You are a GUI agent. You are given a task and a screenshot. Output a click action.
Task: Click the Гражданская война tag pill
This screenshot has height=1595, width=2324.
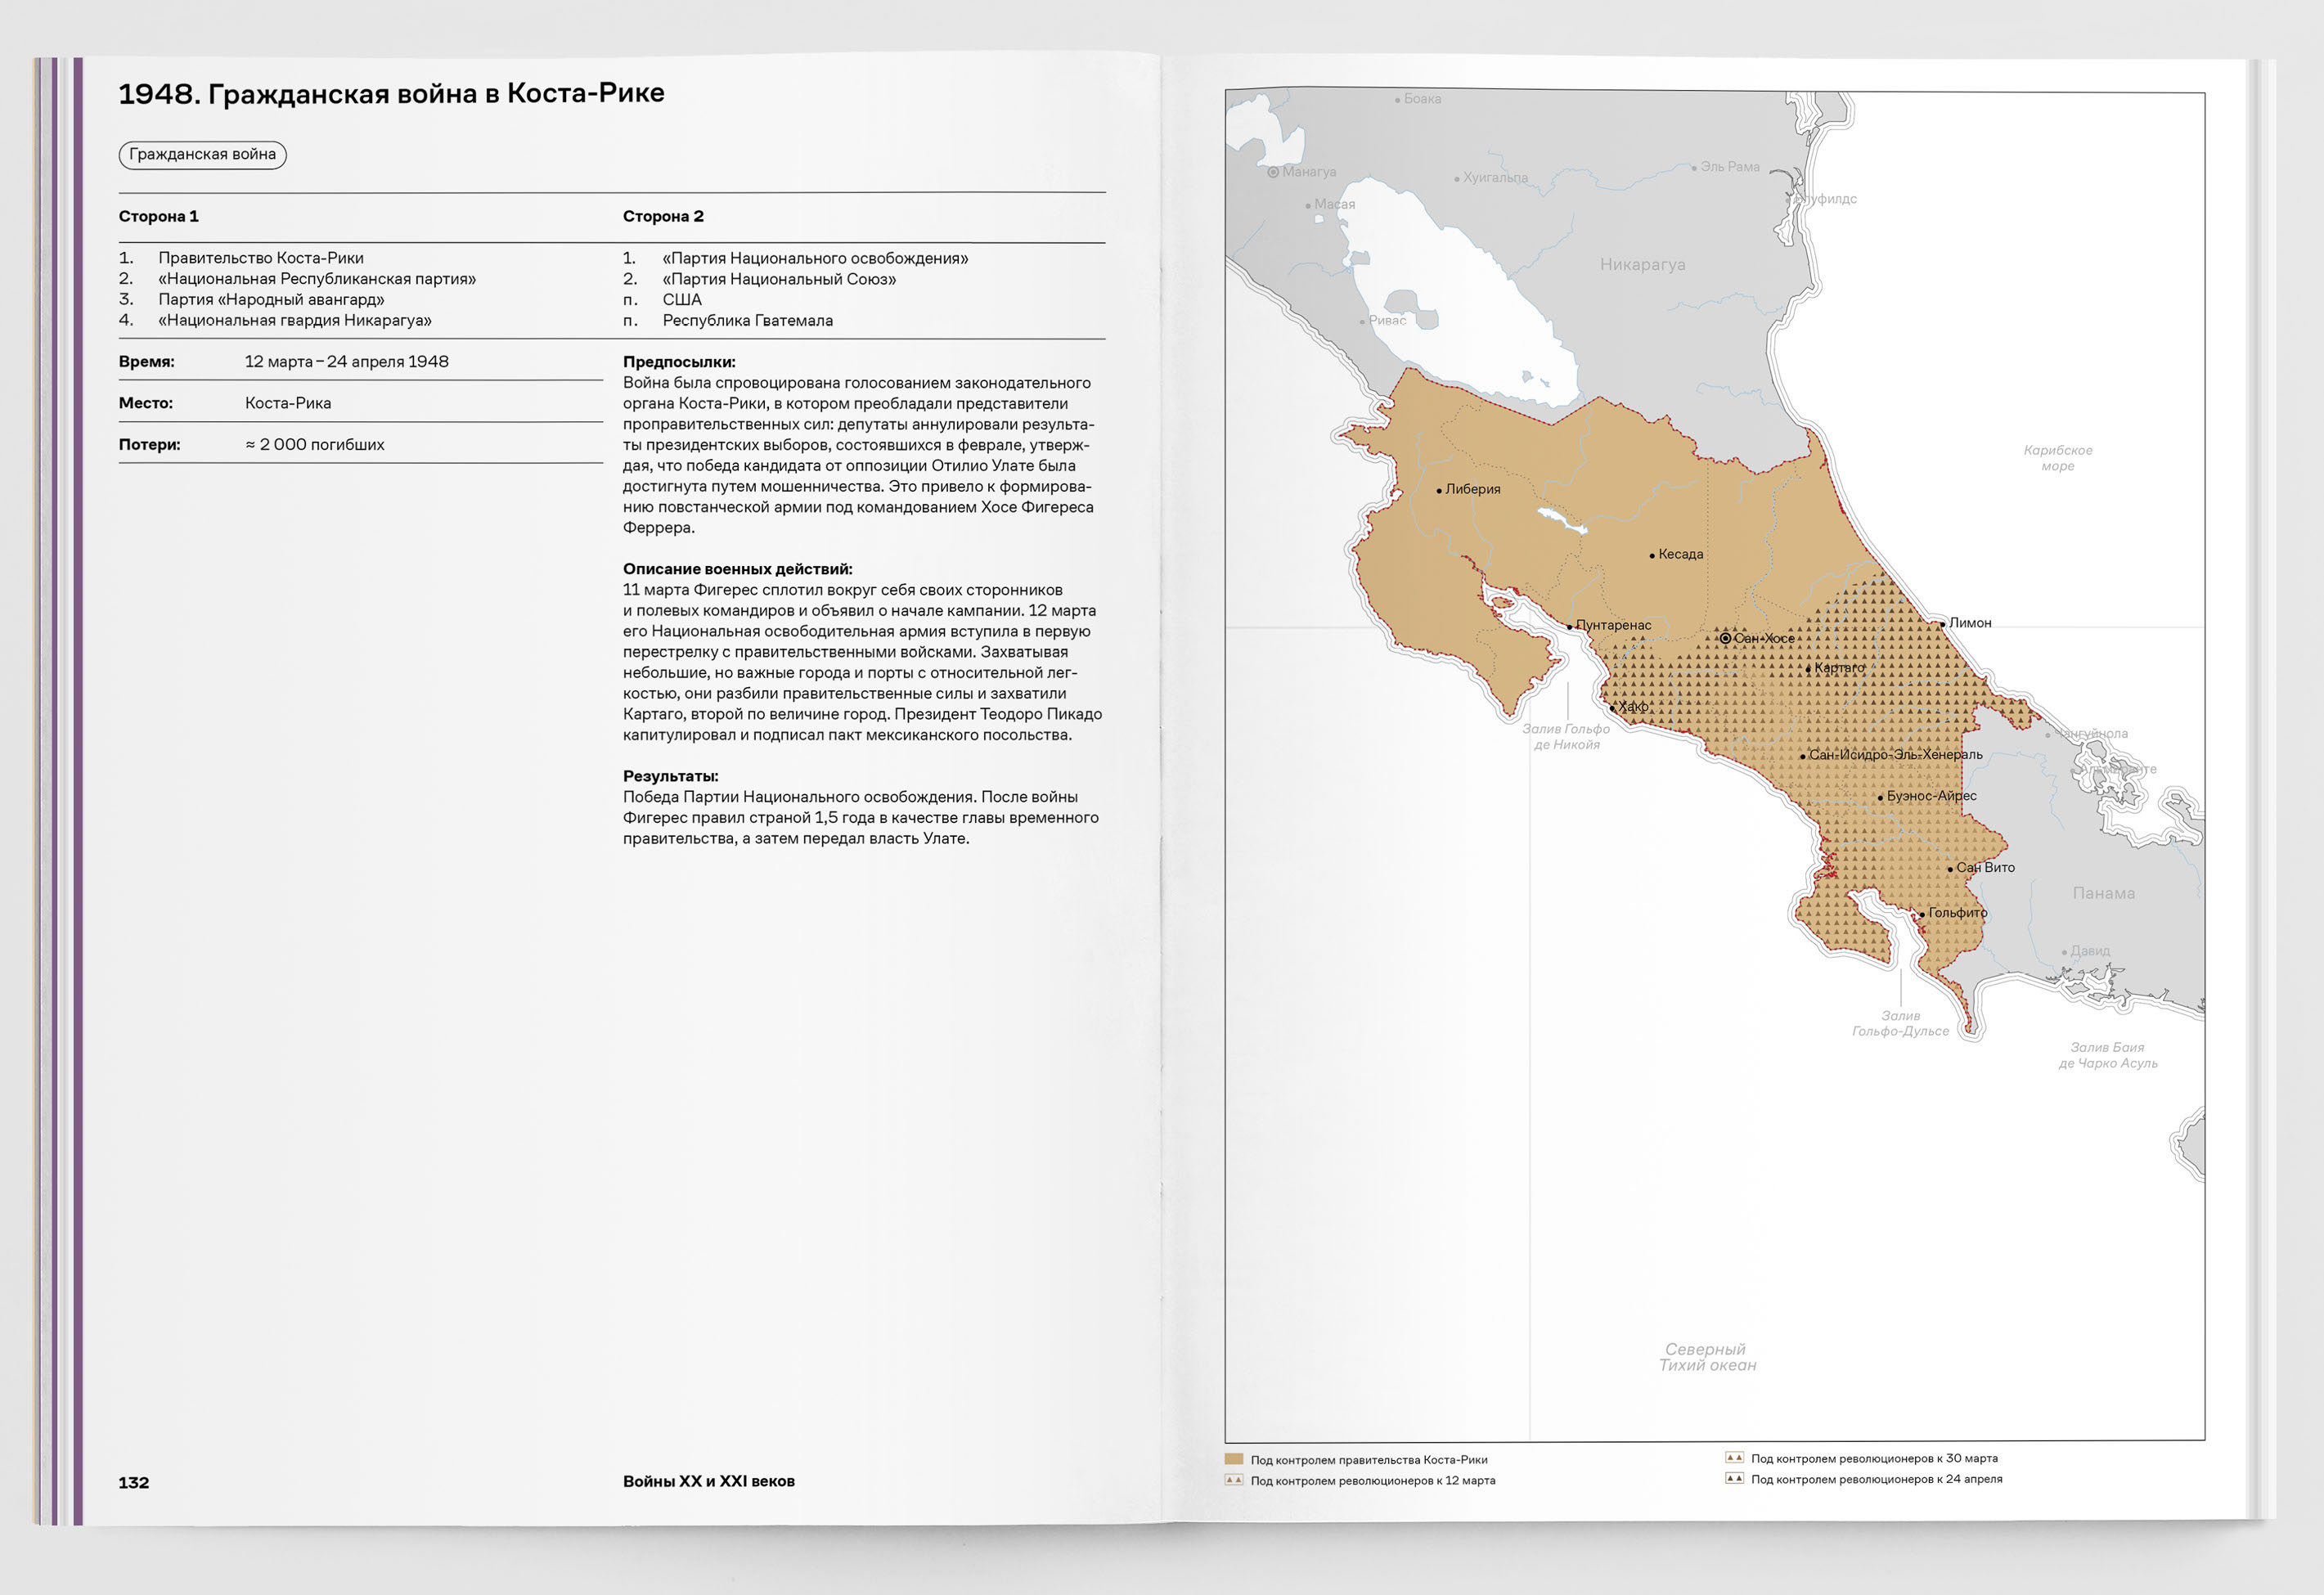click(202, 155)
